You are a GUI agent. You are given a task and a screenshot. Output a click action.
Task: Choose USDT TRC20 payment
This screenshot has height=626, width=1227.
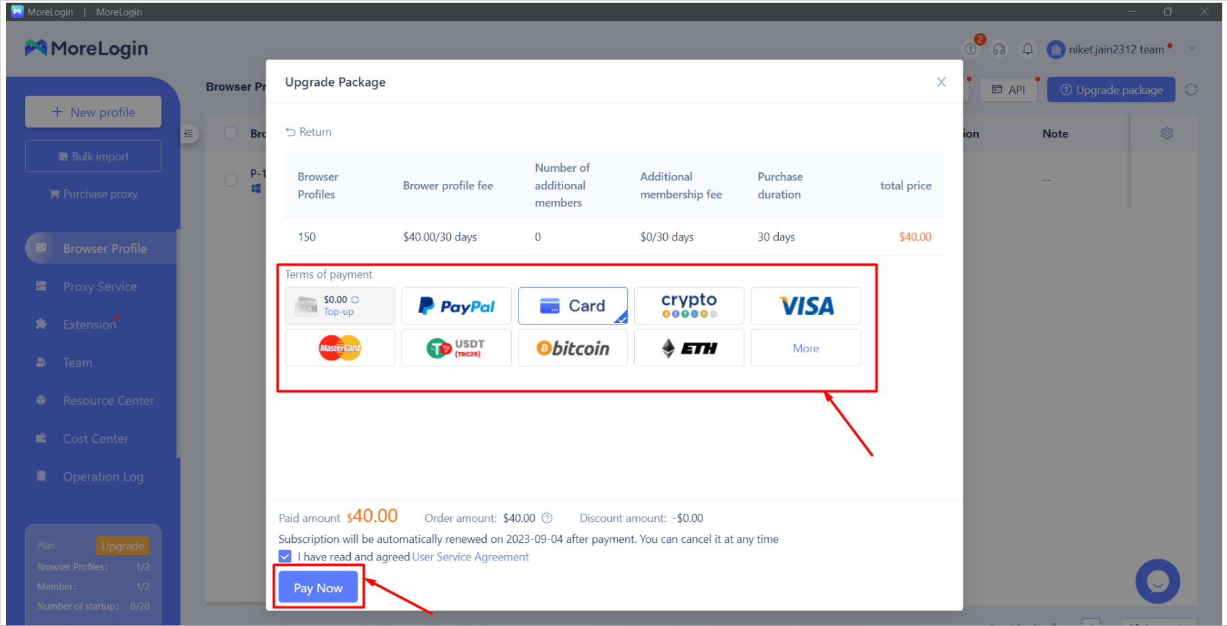pos(456,347)
